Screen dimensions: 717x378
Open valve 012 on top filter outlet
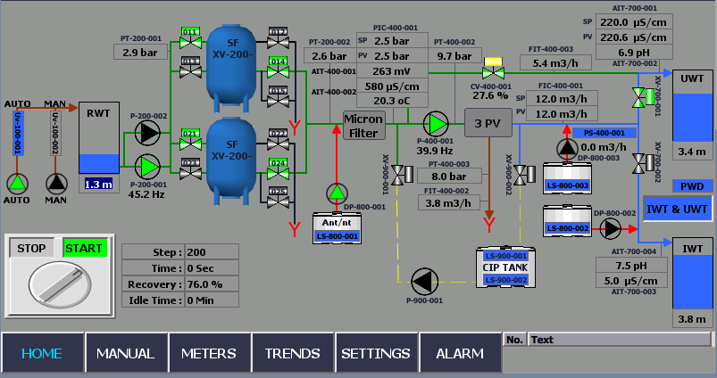(278, 38)
